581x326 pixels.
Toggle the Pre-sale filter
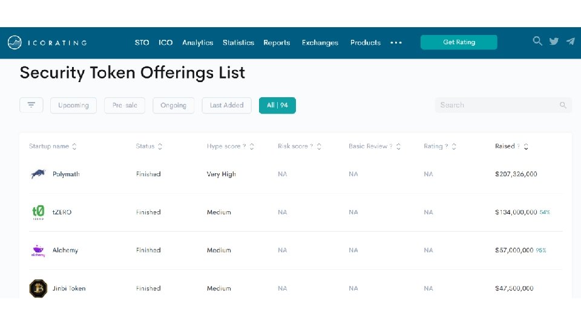coord(125,105)
